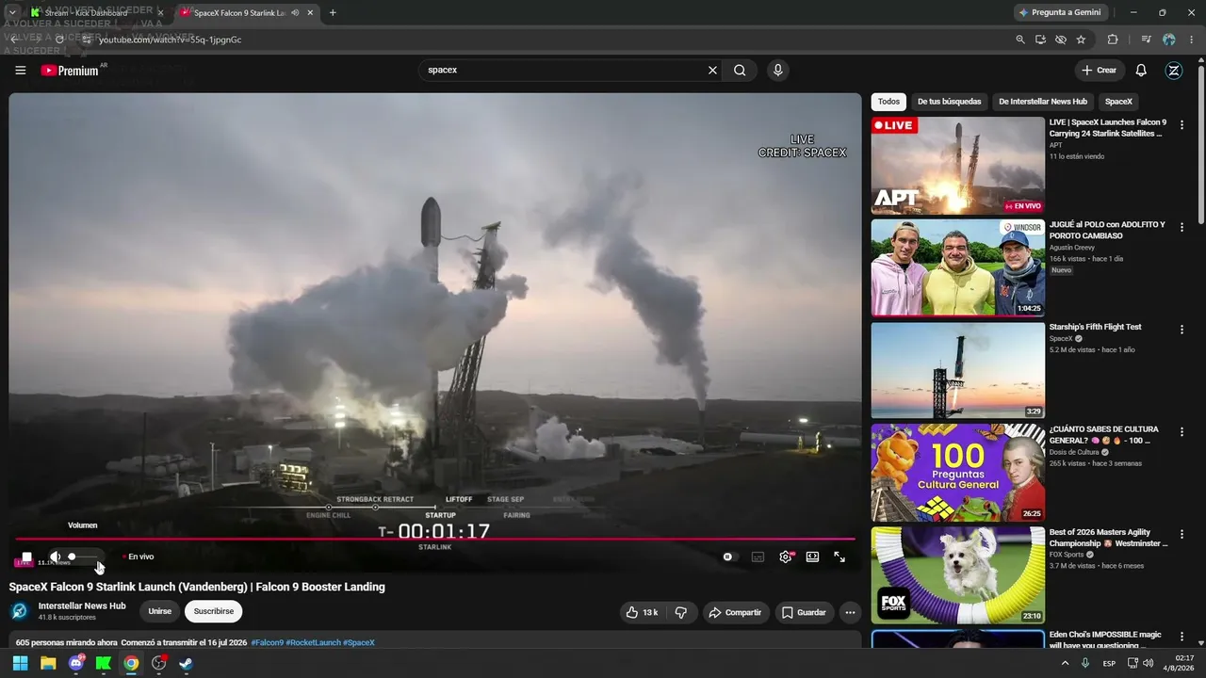Open the YouTube account avatar menu
This screenshot has width=1206, height=678.
click(x=1174, y=71)
